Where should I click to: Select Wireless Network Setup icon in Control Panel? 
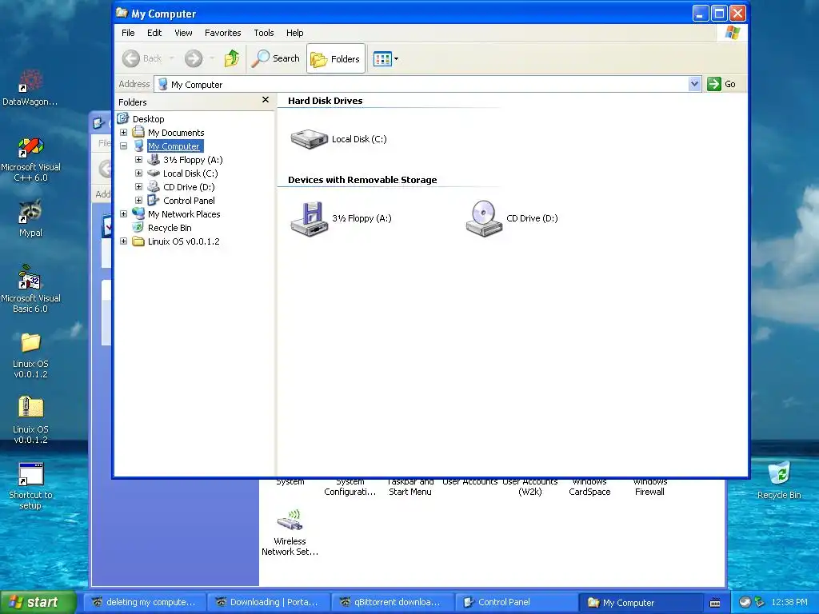click(x=290, y=532)
